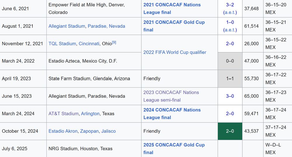Go to the Cincinnati link
Viewport: 292px width, 157px height.
(x=89, y=44)
